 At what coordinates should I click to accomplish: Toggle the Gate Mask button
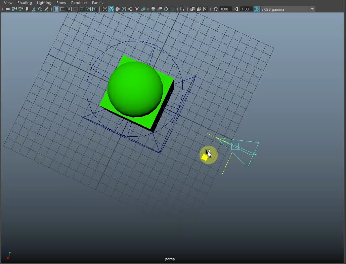click(x=76, y=9)
